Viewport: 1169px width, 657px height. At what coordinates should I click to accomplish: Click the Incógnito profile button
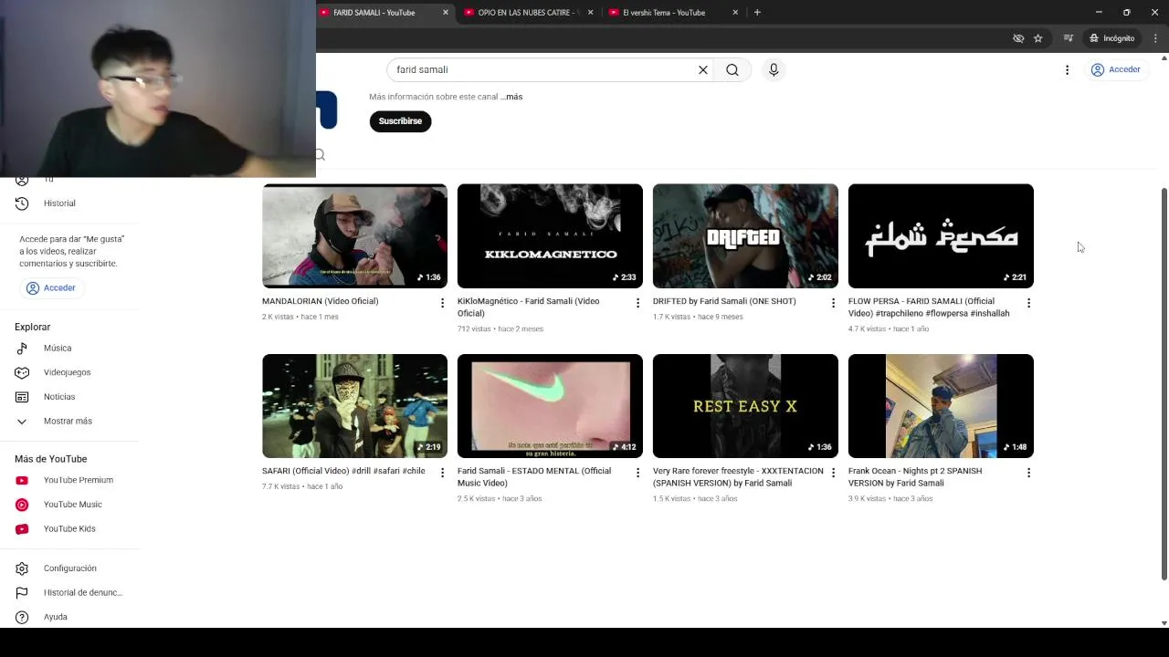click(x=1111, y=38)
